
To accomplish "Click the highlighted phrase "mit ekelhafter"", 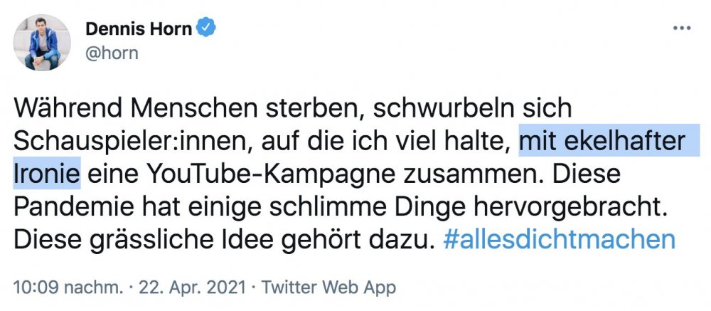I will 602,141.
